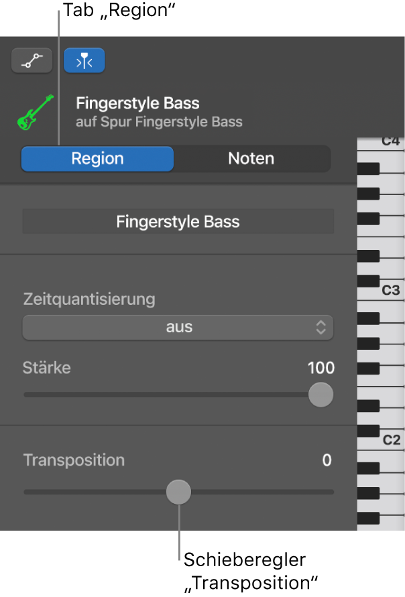Toggle the blue time quantize icon

pyautogui.click(x=84, y=60)
